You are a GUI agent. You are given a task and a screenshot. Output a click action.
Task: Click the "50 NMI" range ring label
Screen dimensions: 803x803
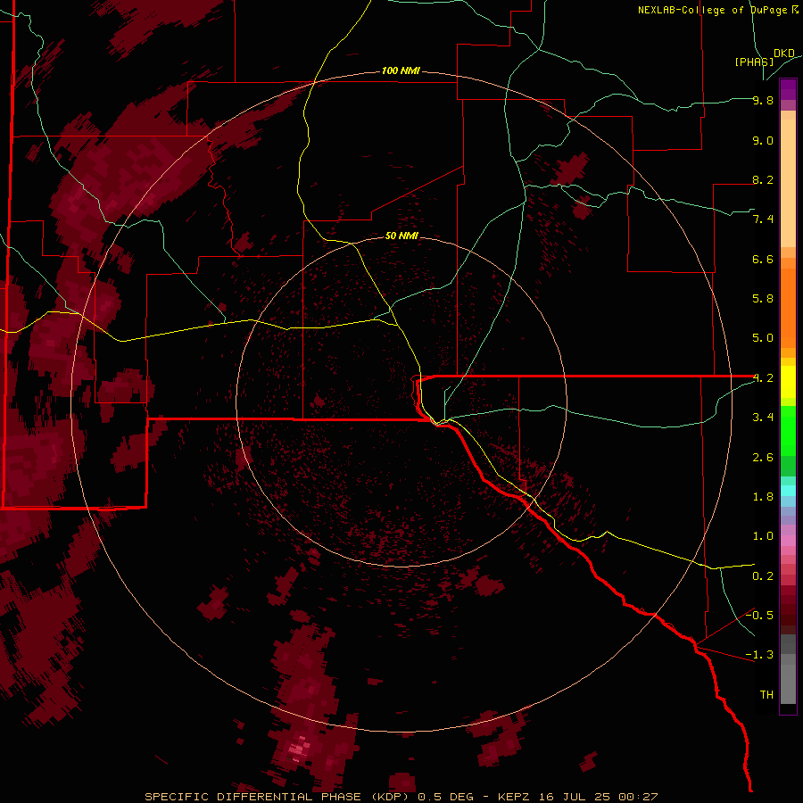pos(401,236)
